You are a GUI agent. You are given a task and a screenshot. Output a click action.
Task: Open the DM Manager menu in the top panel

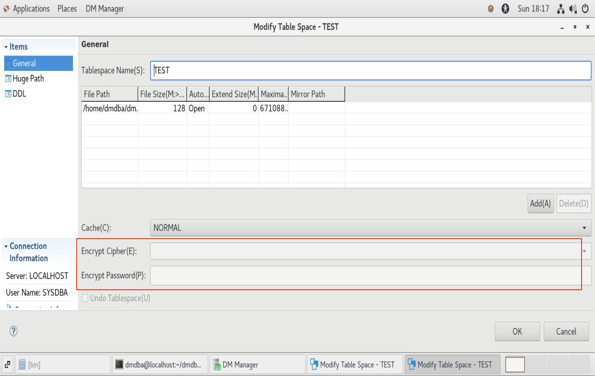coord(105,9)
